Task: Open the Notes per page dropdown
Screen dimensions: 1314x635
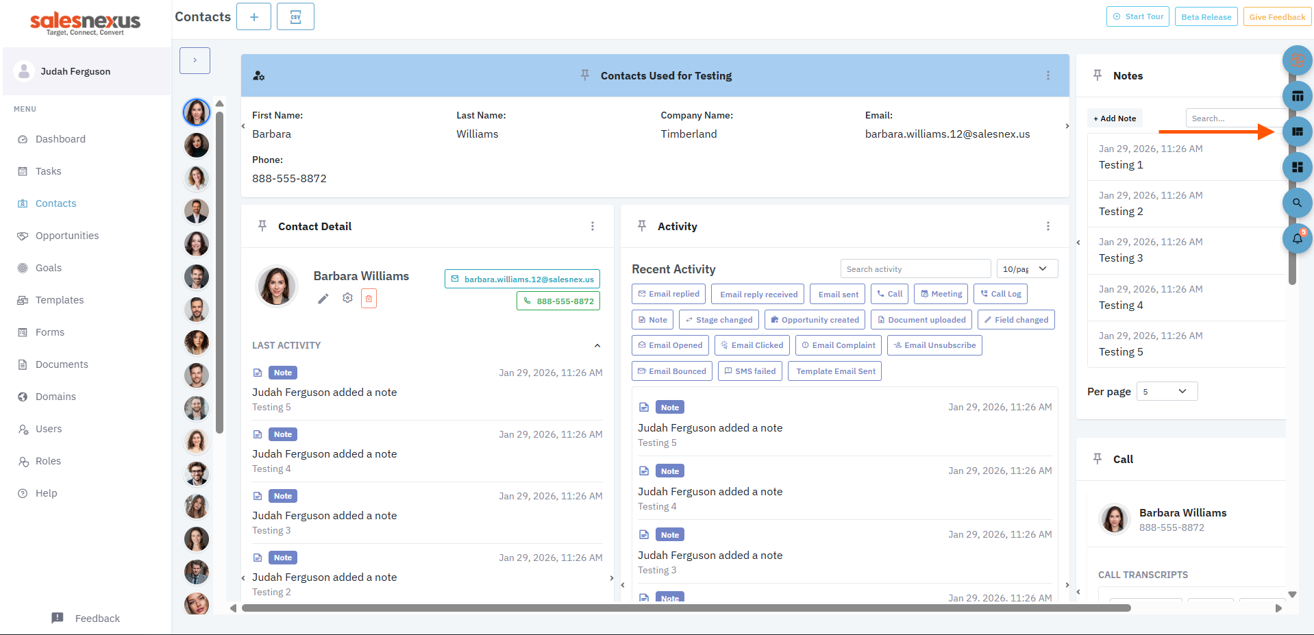Action: (1166, 391)
